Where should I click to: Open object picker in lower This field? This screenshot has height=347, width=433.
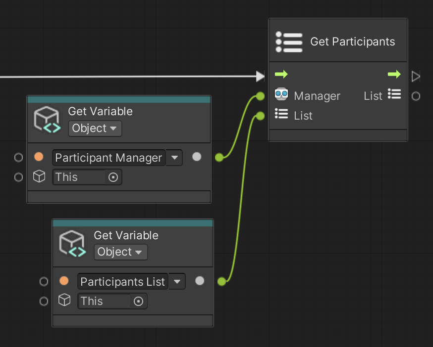138,301
